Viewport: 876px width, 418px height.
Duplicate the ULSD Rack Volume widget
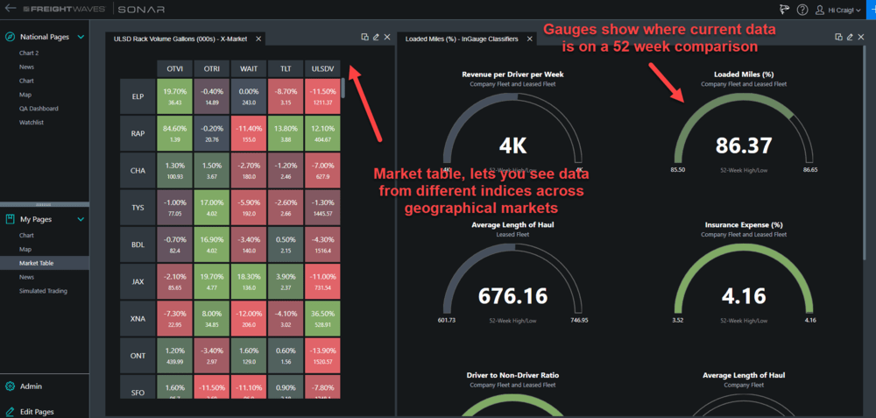click(x=364, y=37)
